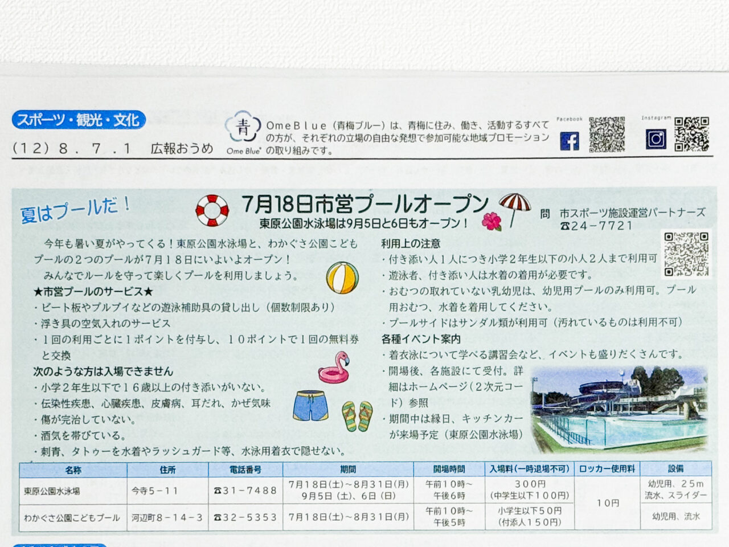
Task: Click the striped beach umbrella illustration
Action: pos(515,209)
